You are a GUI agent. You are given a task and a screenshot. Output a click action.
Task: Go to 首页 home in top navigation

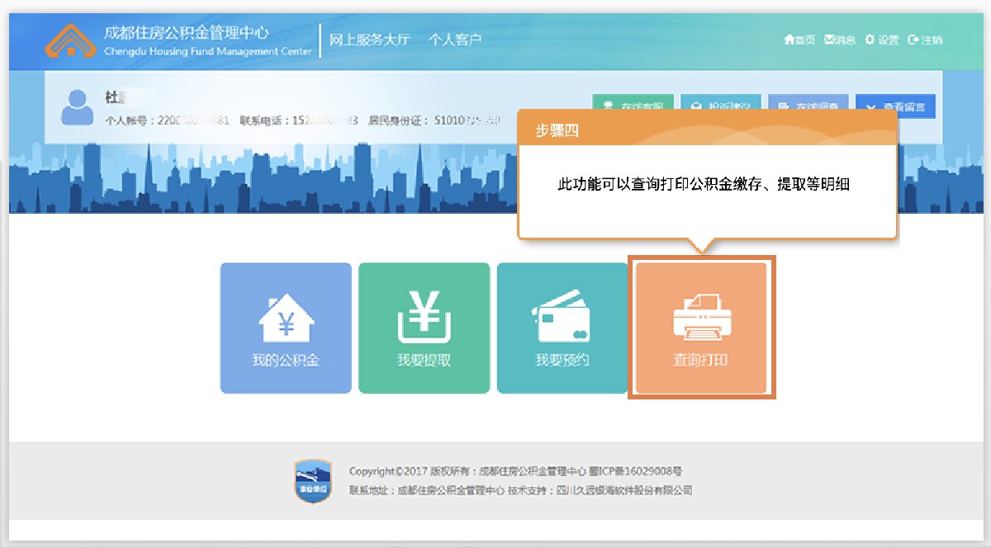tap(799, 40)
